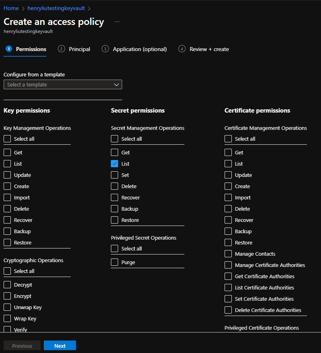The width and height of the screenshot is (321, 353).
Task: Enable Recover in Certificate permissions
Action: [x=228, y=220]
